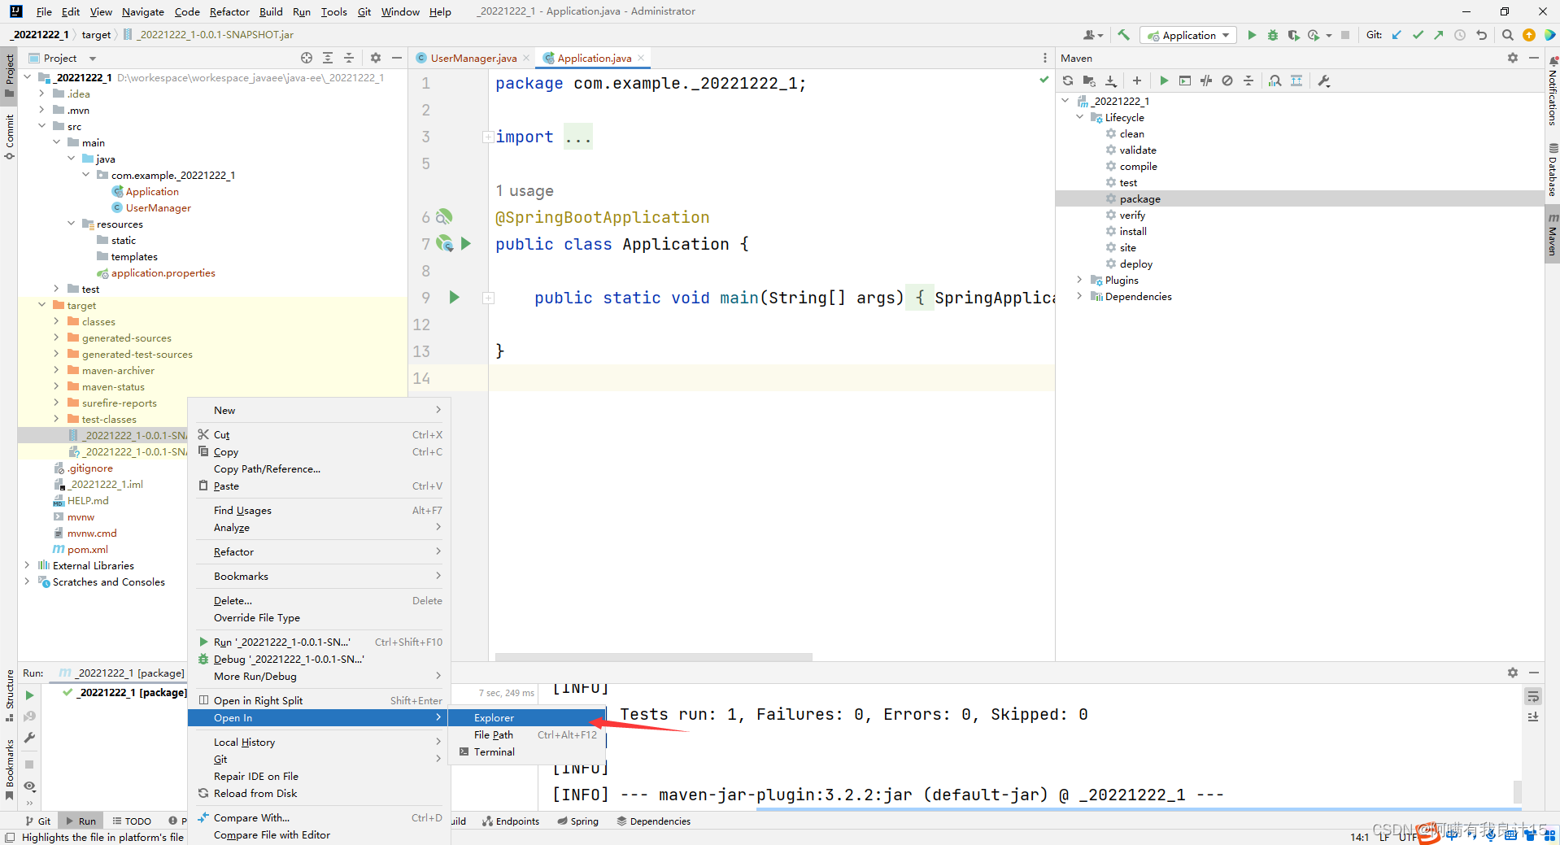
Task: Click Search Everywhere magnifier icon
Action: (1507, 35)
